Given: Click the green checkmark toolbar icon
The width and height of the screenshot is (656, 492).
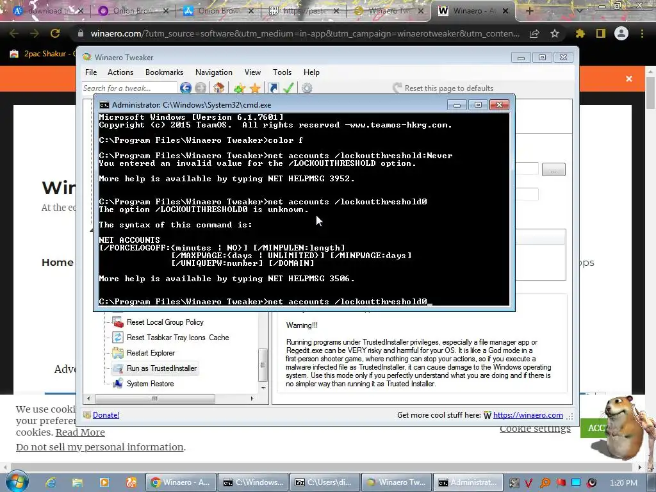Looking at the screenshot, I should pos(288,88).
